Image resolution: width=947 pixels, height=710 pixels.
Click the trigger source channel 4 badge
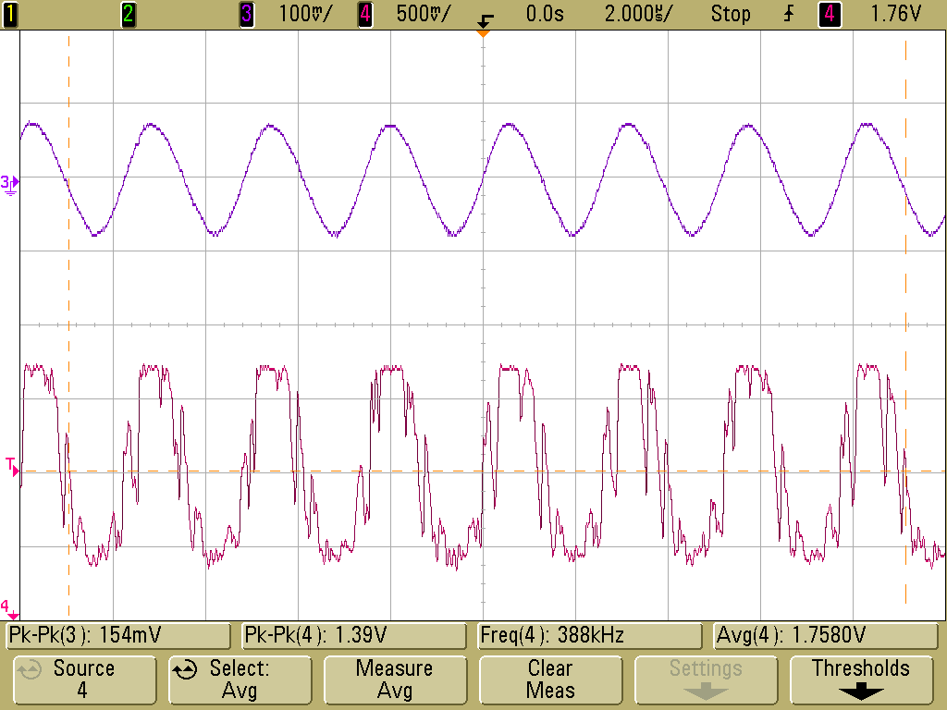[830, 14]
